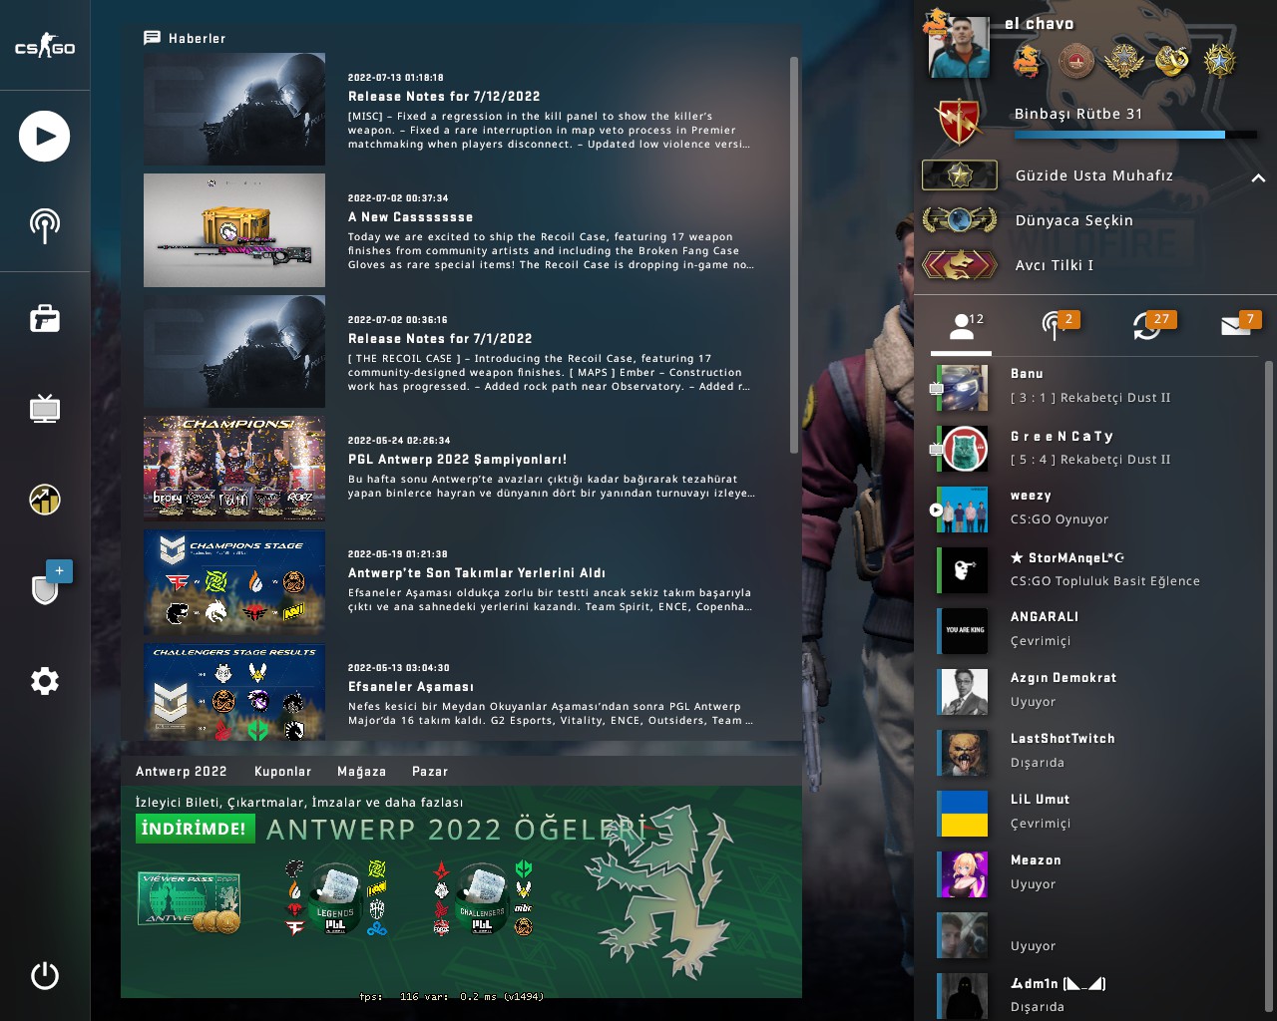This screenshot has height=1021, width=1277.
Task: Open the Champions Stage news thumbnail
Action: click(x=234, y=582)
